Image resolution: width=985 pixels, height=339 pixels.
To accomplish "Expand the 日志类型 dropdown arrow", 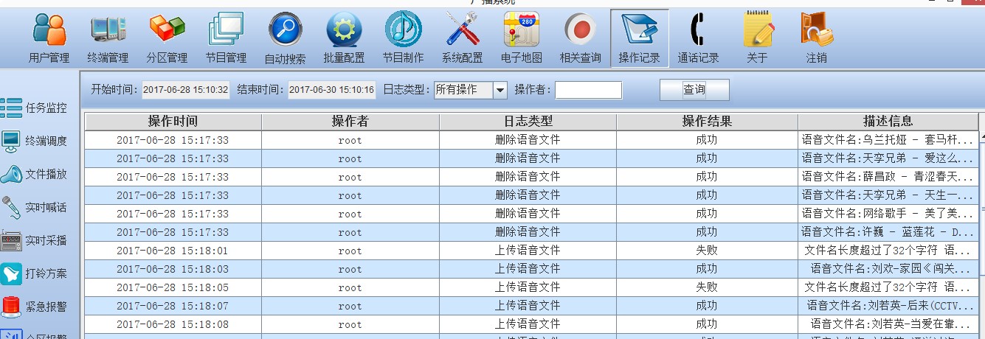I will coord(500,90).
